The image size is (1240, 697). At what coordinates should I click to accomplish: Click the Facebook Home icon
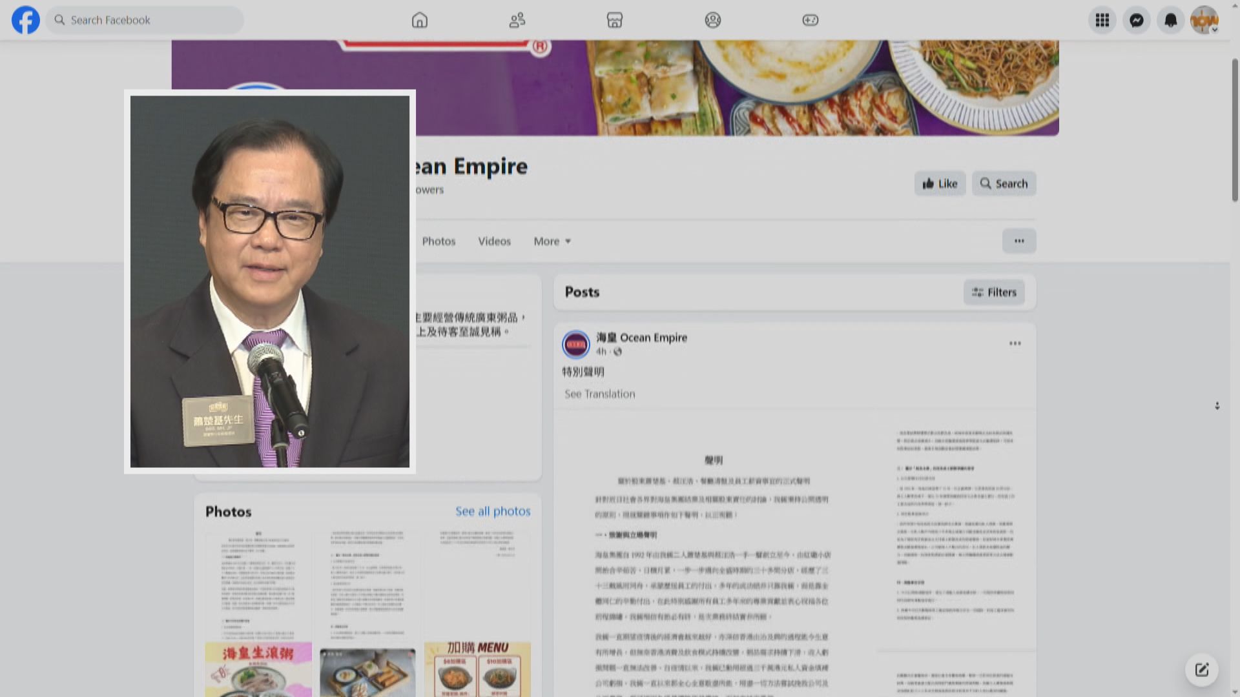click(x=419, y=20)
